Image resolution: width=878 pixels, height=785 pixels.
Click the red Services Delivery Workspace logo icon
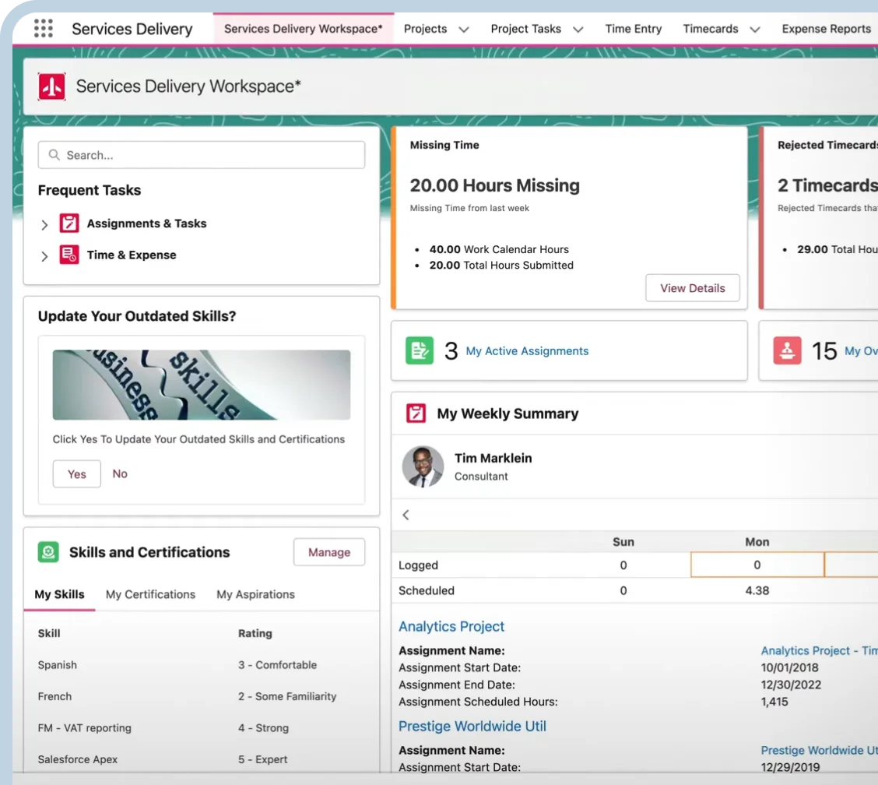52,86
